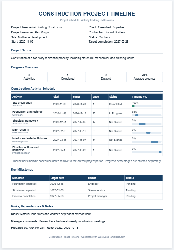174x250 pixels.
Task: Click the 65% progress label
Action: (x=135, y=112)
